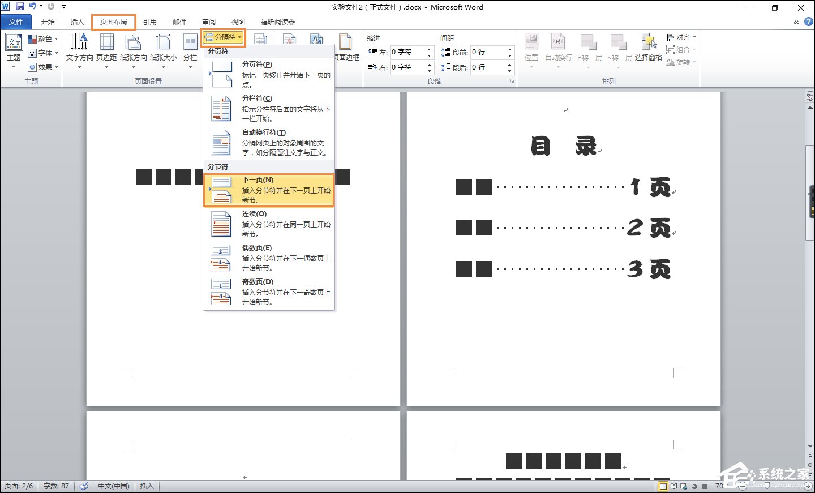Switch to print layout view button
Image resolution: width=815 pixels, height=493 pixels.
(x=663, y=486)
